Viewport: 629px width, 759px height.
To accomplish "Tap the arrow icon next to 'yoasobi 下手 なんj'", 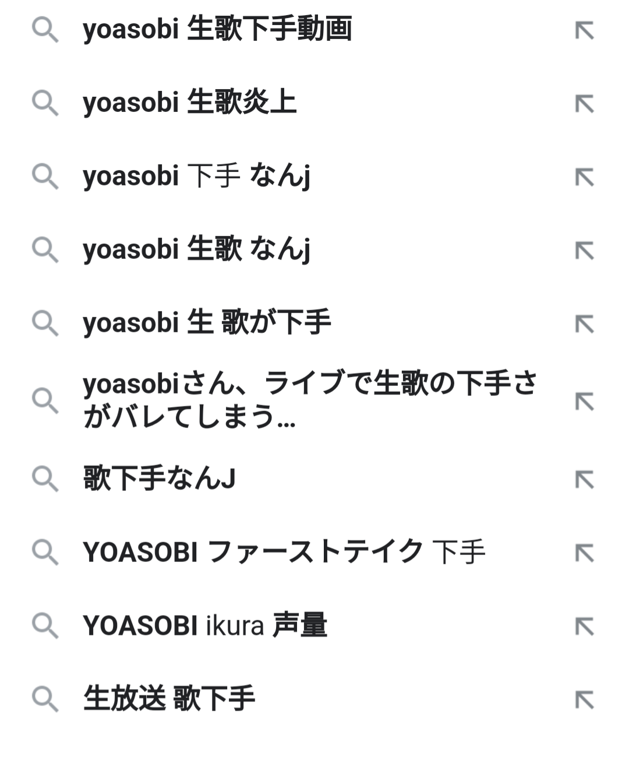I will [x=584, y=177].
